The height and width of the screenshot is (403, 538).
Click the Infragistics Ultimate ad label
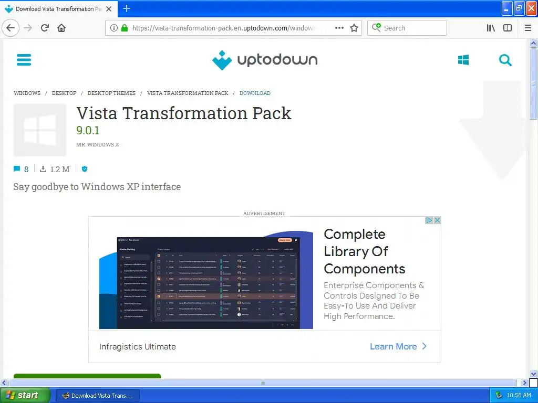click(137, 346)
